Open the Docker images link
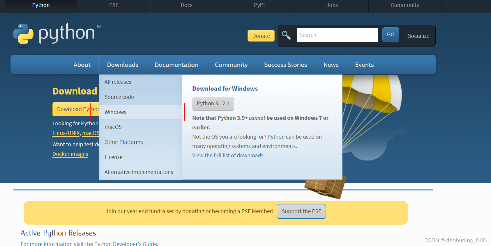The image size is (491, 246). click(70, 154)
